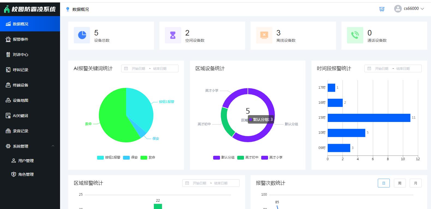Screen dimensions: 431x209
Task: Click 结束日期 in AI报警关键词统计
Action: [160, 69]
